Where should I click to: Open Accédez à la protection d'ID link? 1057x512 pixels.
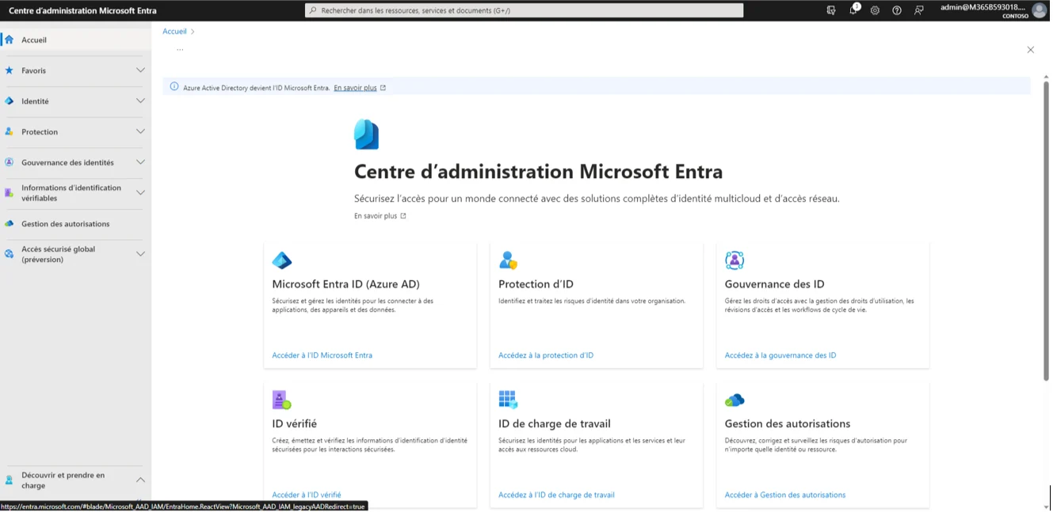point(545,355)
